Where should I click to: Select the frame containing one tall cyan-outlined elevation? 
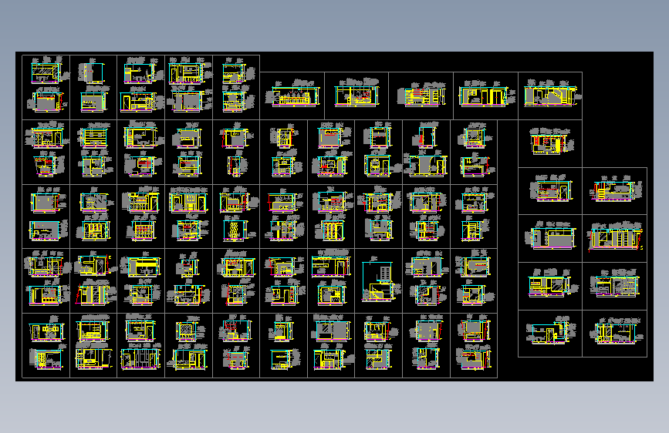[378, 281]
